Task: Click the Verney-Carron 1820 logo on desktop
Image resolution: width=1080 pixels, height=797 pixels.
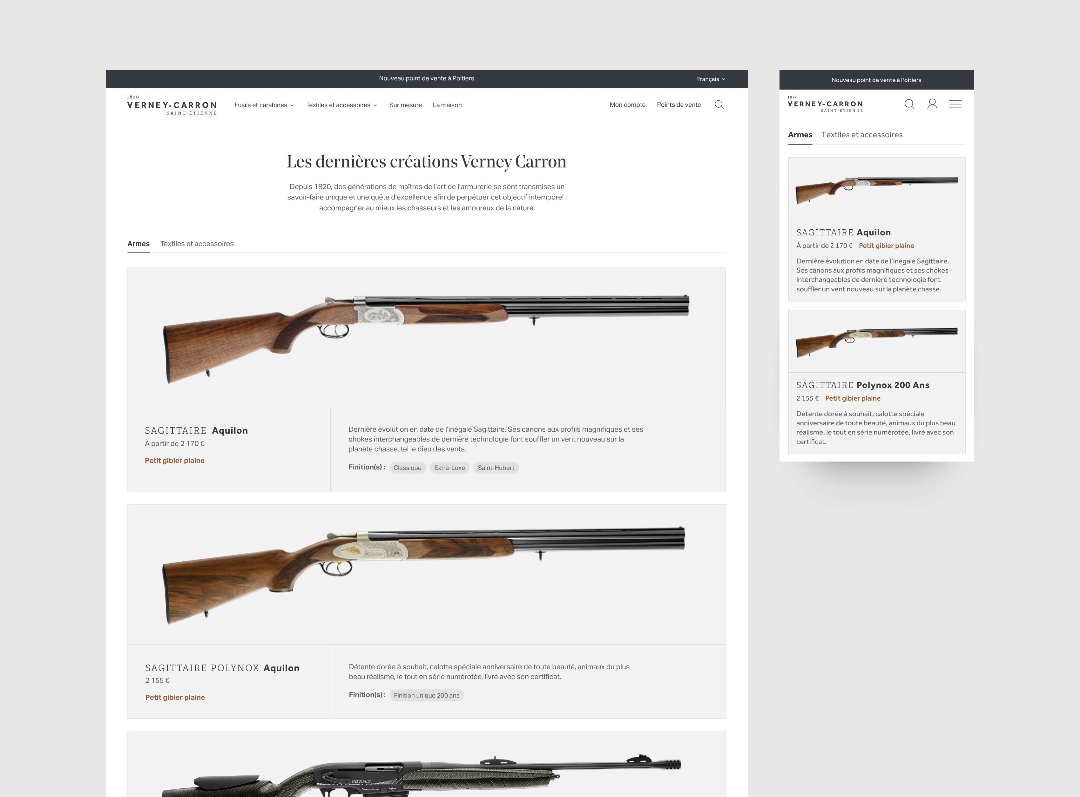Action: (172, 105)
